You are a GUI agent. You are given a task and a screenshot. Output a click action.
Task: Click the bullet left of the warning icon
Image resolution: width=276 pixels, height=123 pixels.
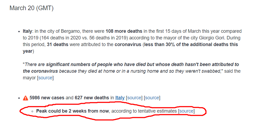point(19,98)
